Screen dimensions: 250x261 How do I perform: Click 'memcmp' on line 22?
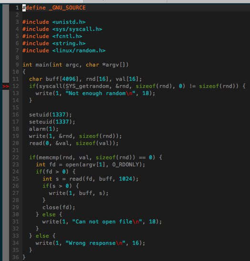coord(49,157)
